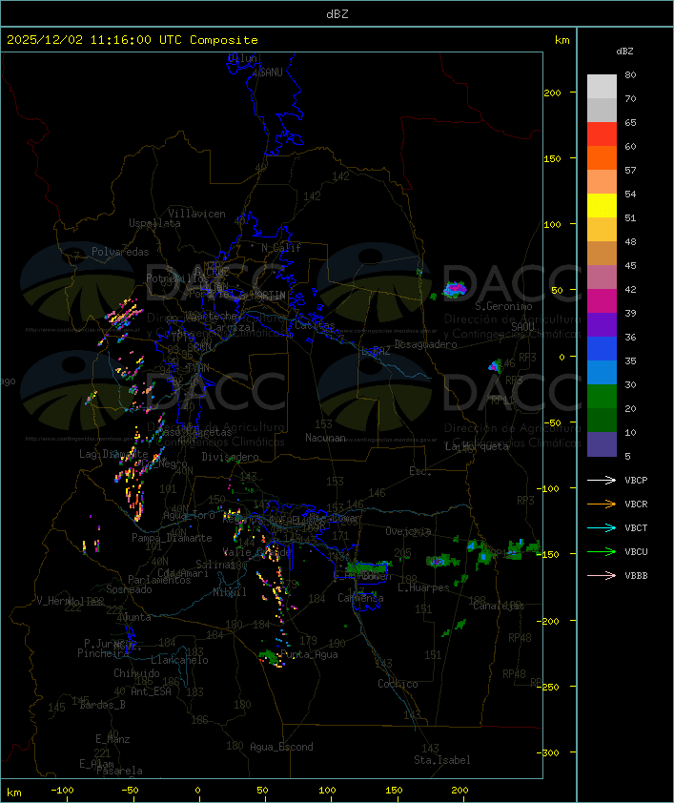Click the 'Sta.Isabel' place label
This screenshot has width=674, height=803.
point(442,760)
